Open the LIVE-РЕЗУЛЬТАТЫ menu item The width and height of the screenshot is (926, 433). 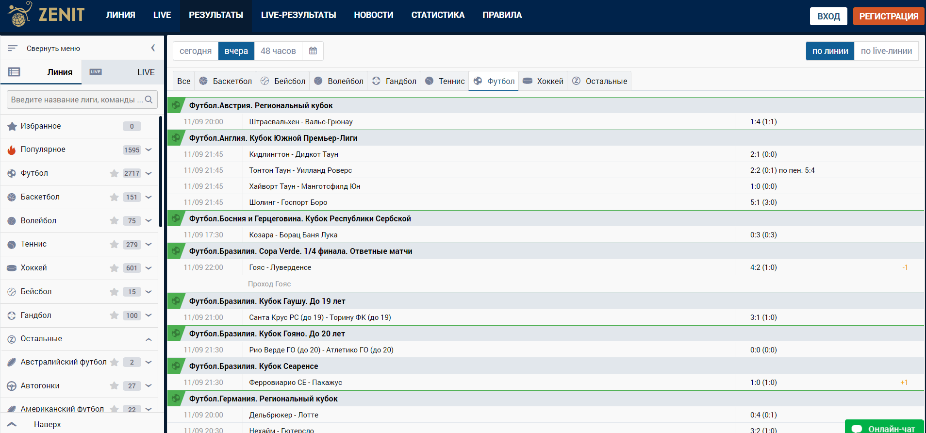click(x=298, y=15)
